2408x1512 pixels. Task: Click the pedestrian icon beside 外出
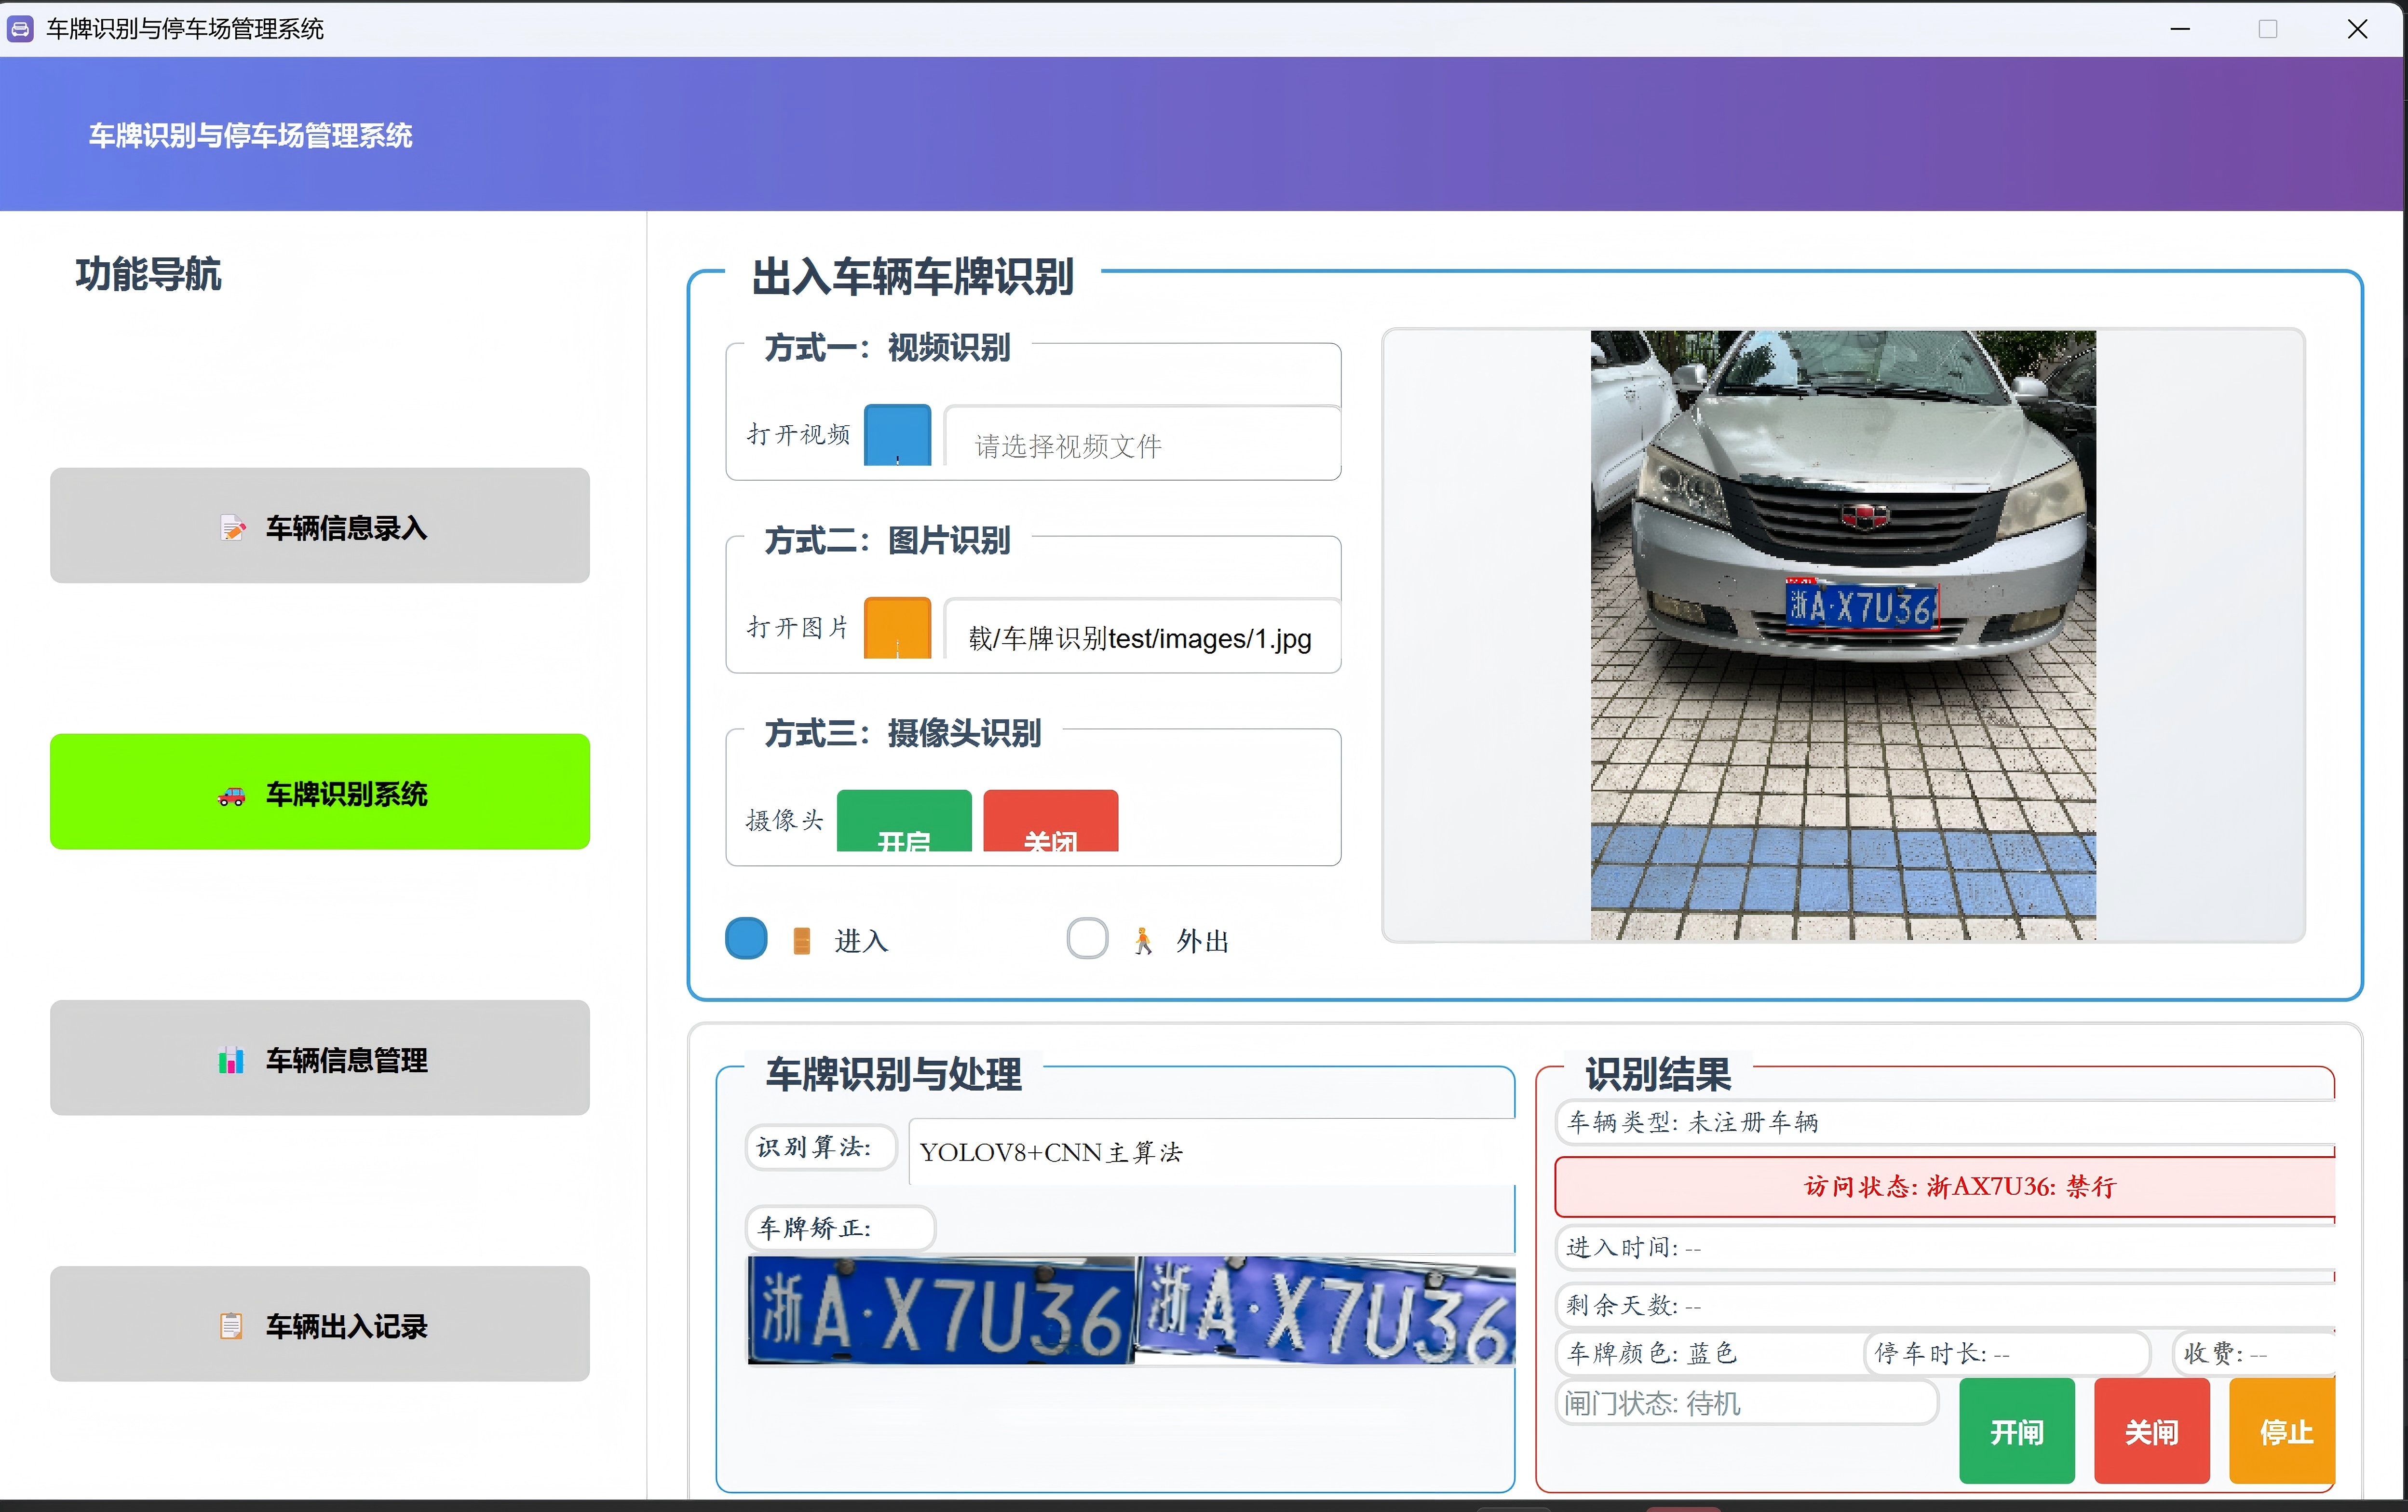pos(1143,939)
